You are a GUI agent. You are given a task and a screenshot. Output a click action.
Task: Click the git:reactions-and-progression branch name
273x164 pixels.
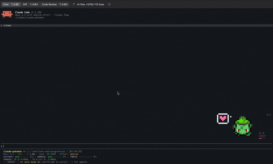46,151
